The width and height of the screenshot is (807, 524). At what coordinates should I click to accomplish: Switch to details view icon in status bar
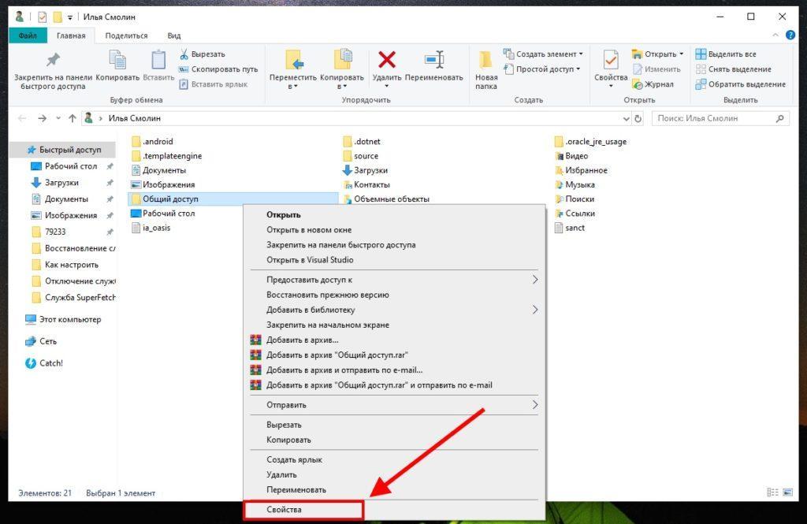[x=772, y=492]
